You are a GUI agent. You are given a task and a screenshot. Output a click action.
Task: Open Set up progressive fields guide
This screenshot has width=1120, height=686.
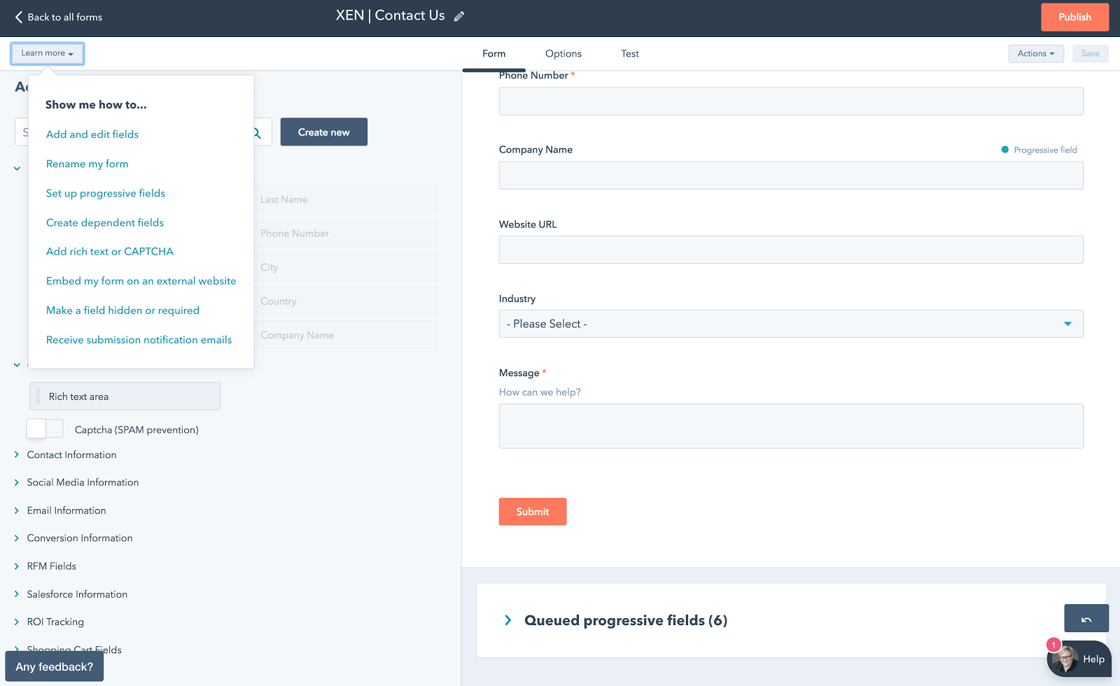[x=106, y=193]
